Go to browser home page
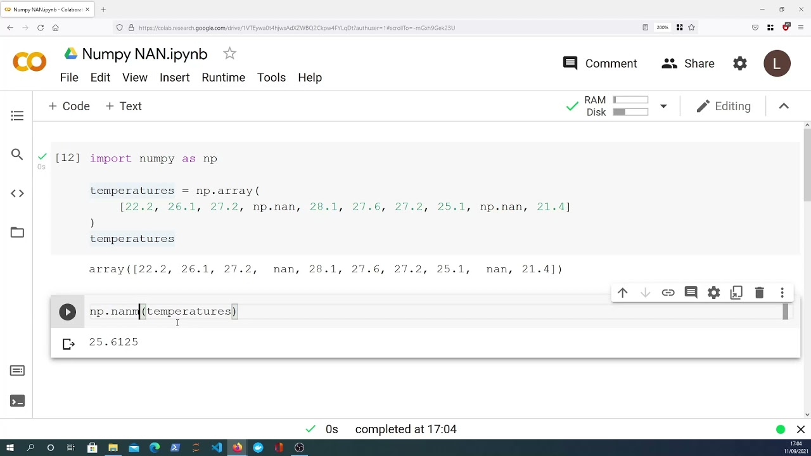Viewport: 811px width, 456px height. click(56, 28)
